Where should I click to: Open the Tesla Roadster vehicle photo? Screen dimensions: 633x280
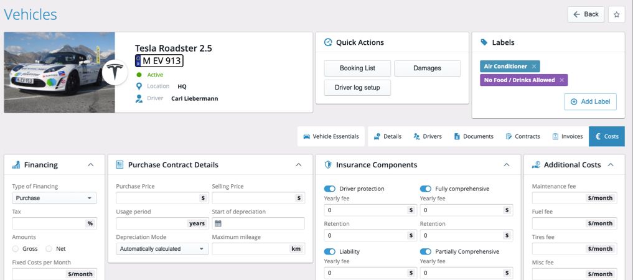coord(59,72)
